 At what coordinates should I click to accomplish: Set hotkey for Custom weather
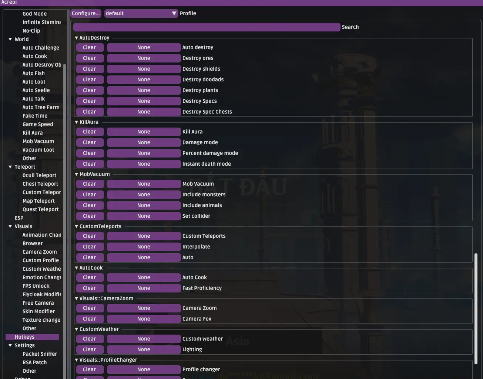144,339
